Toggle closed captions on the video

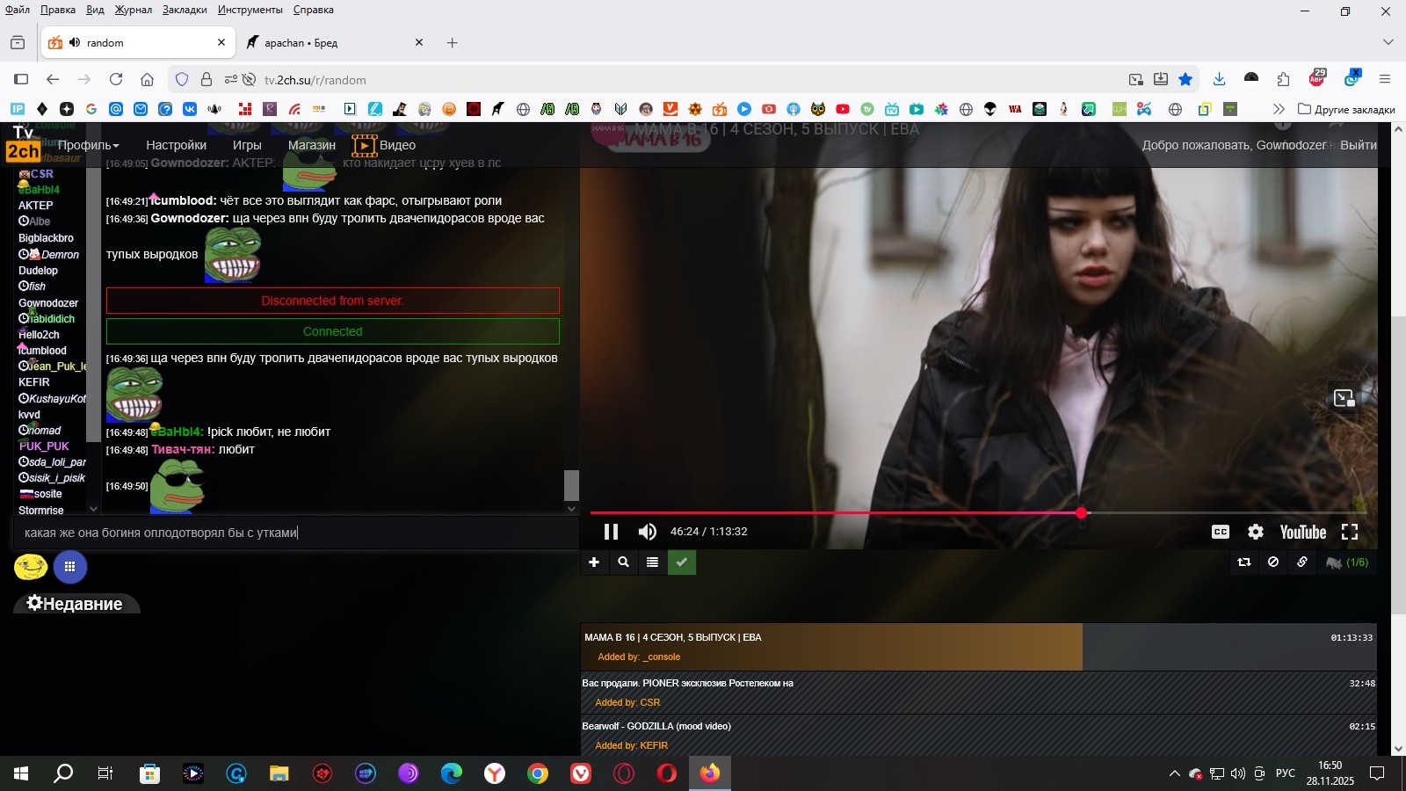tap(1221, 532)
